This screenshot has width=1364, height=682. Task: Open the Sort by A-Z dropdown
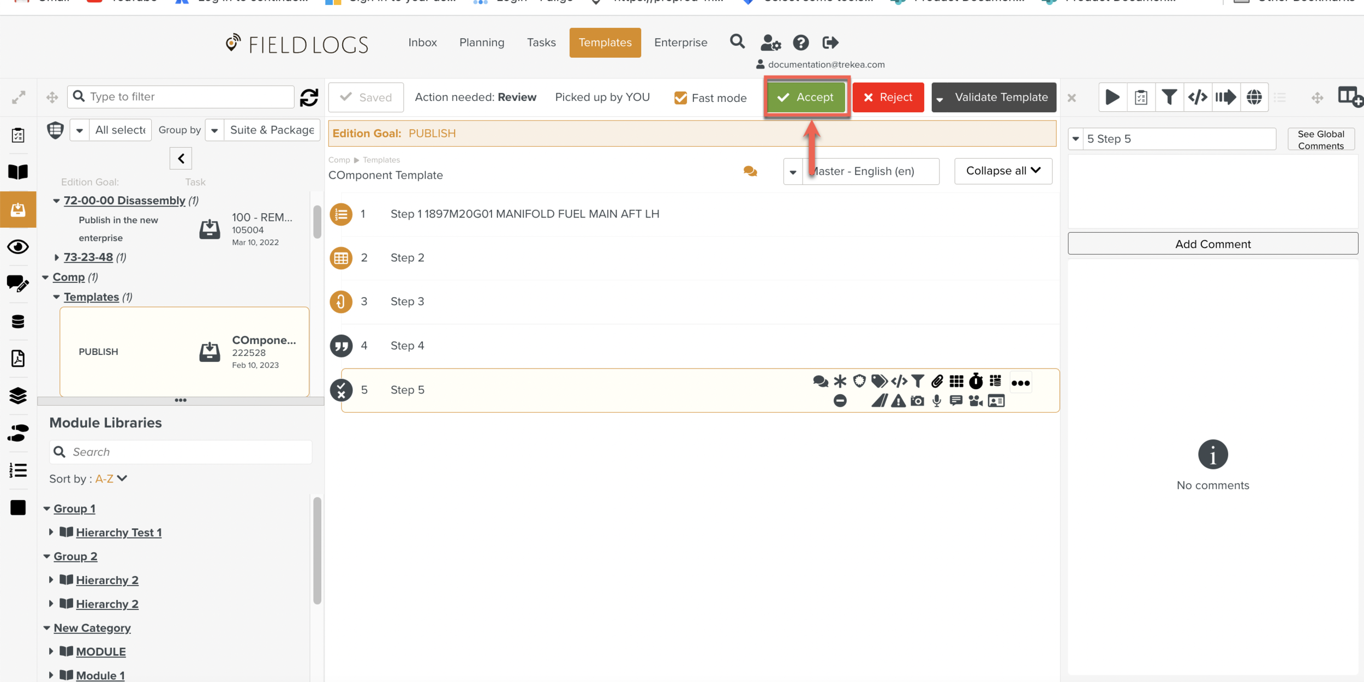pyautogui.click(x=111, y=479)
